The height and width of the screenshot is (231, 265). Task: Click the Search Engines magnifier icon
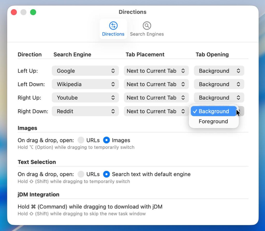tap(147, 26)
